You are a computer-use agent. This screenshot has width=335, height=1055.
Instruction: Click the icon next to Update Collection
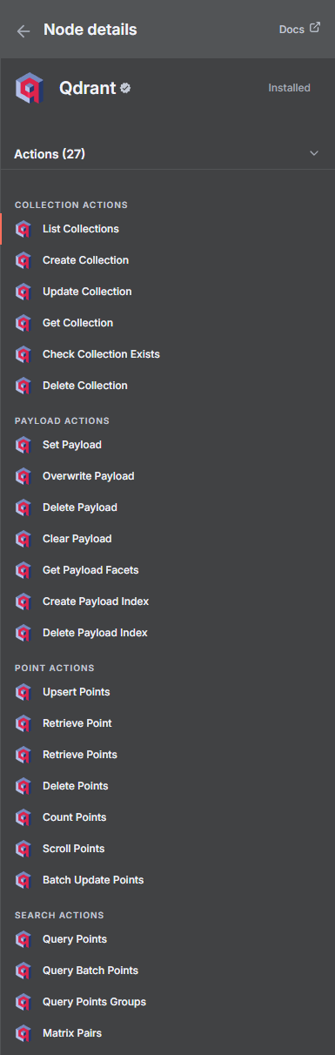[x=23, y=292]
